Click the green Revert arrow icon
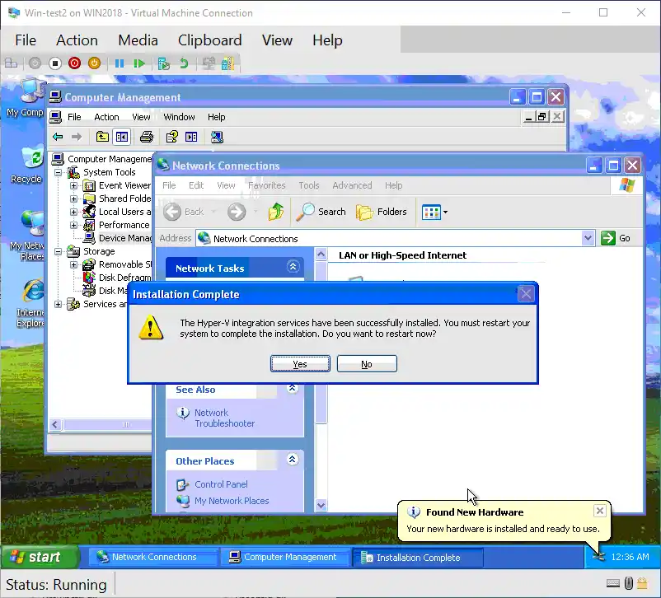The width and height of the screenshot is (661, 598). pyautogui.click(x=184, y=63)
